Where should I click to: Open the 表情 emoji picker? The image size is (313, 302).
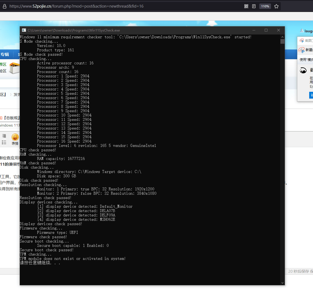tap(15, 139)
